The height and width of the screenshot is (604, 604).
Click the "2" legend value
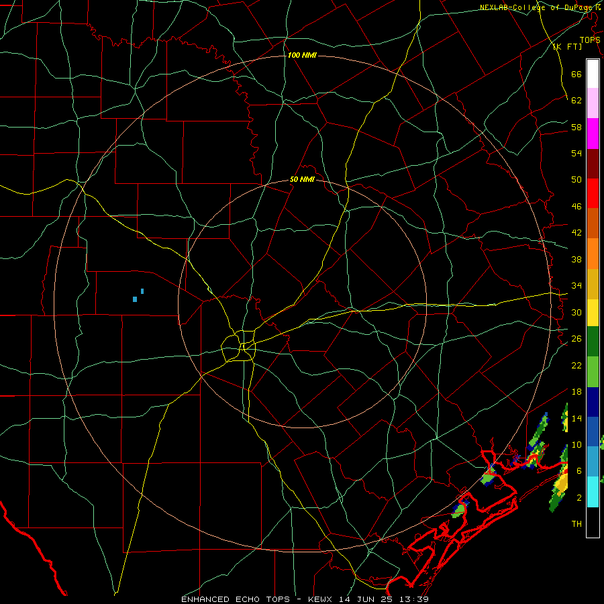coord(579,498)
